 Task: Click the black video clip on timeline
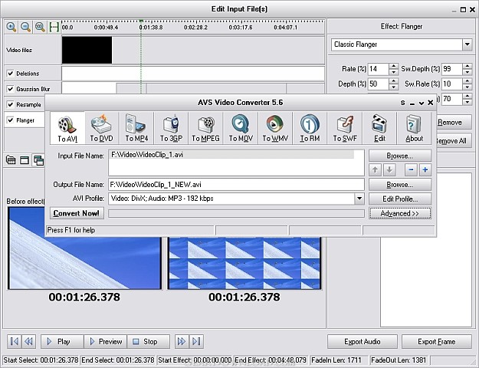87,50
